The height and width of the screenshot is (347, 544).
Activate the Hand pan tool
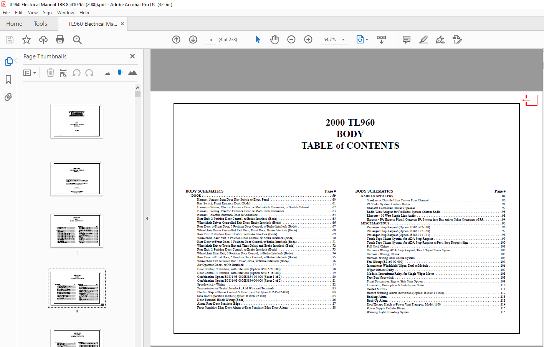(274, 40)
